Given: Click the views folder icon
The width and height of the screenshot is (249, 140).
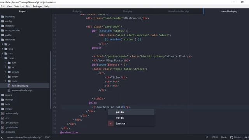Looking at the screenshot, I should coord(6,58).
